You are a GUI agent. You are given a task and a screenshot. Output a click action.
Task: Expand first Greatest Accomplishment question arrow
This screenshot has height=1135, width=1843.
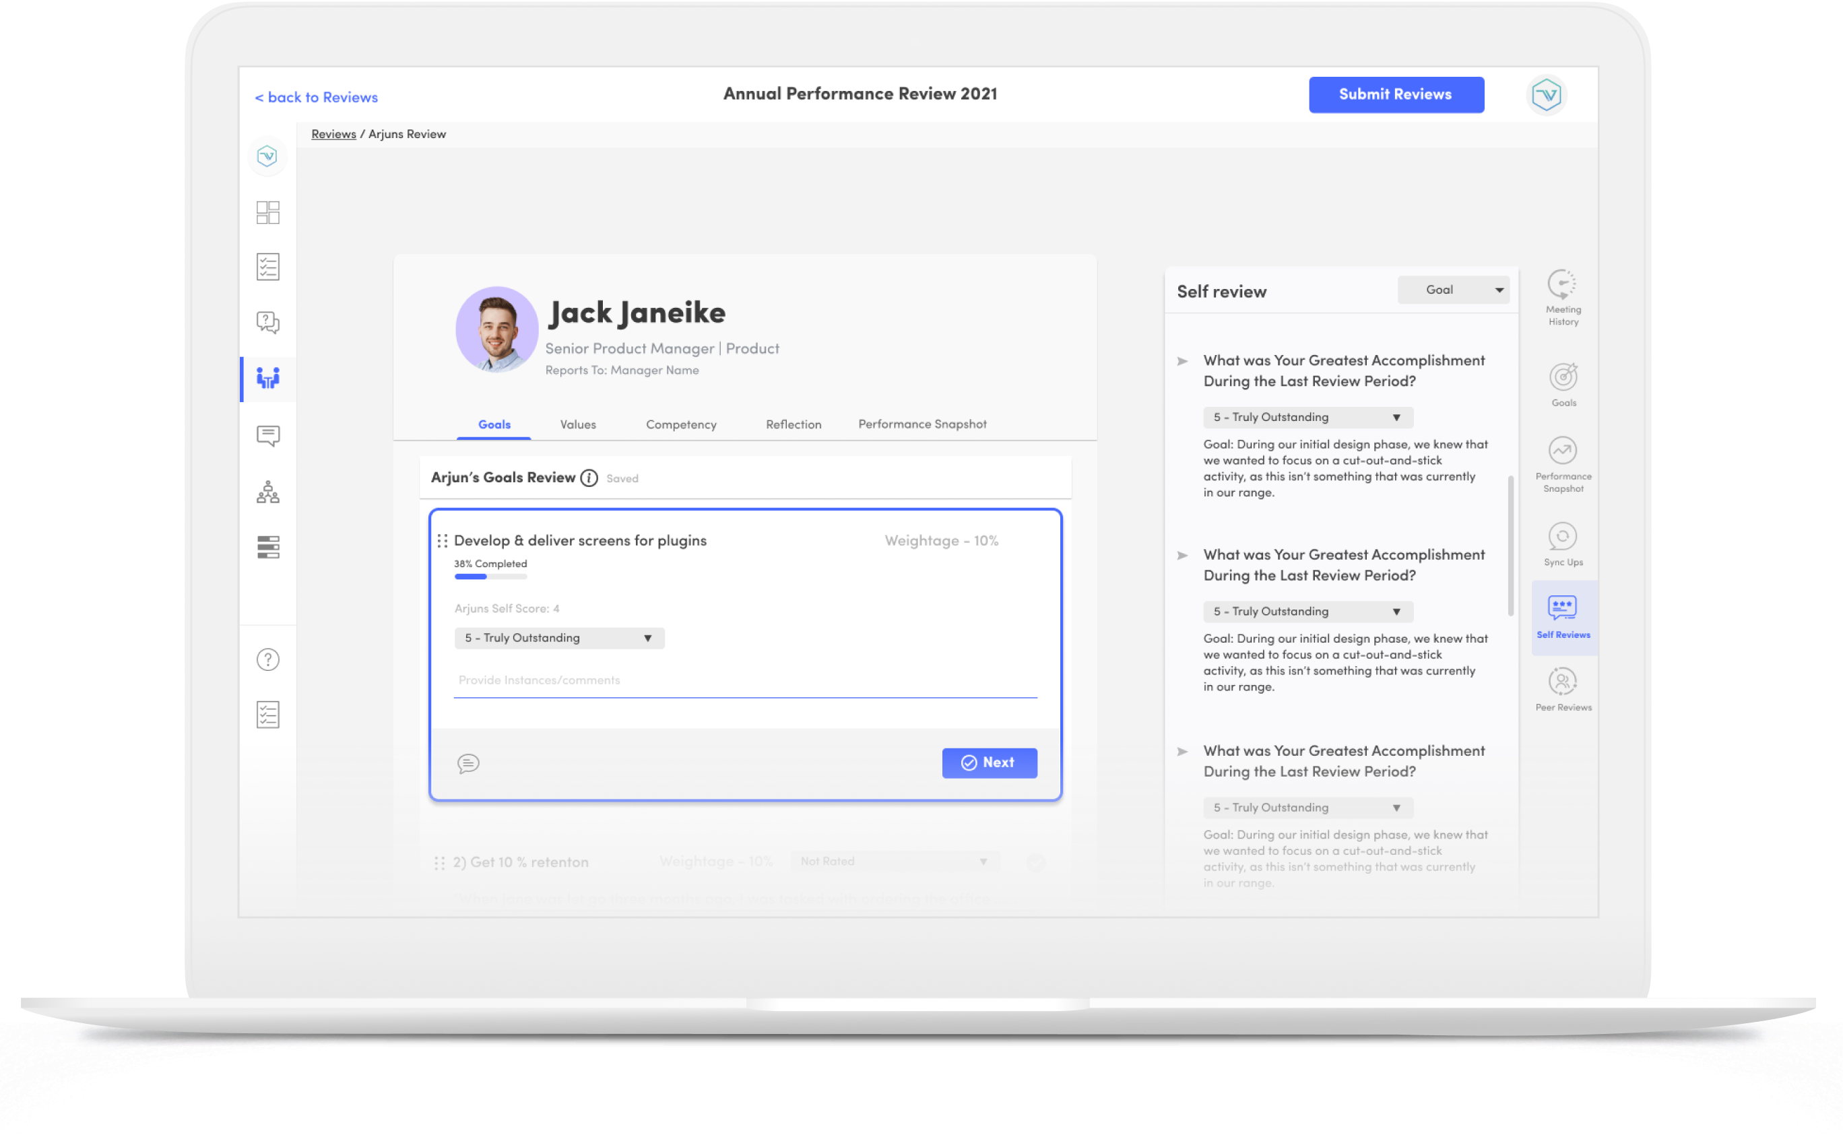click(x=1182, y=362)
